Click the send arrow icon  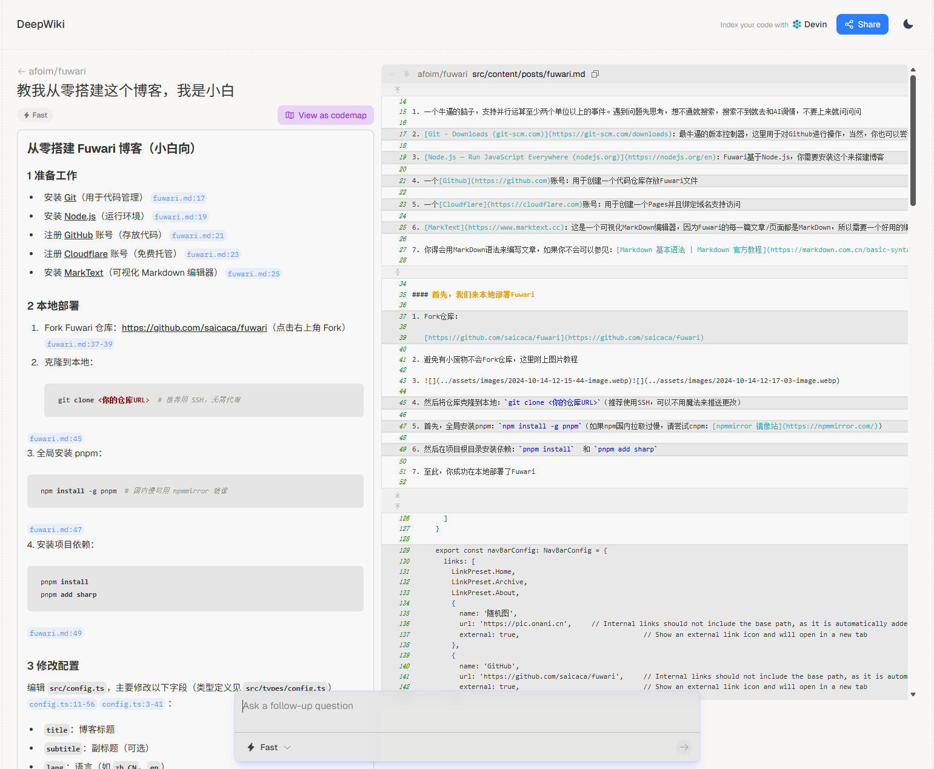point(684,747)
